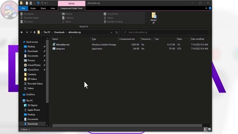Open the File menu
The height and width of the screenshot is (134, 238).
[23, 8]
